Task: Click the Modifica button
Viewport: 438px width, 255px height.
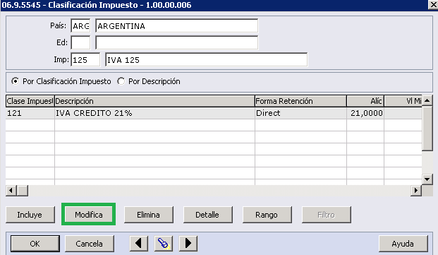Action: [89, 215]
